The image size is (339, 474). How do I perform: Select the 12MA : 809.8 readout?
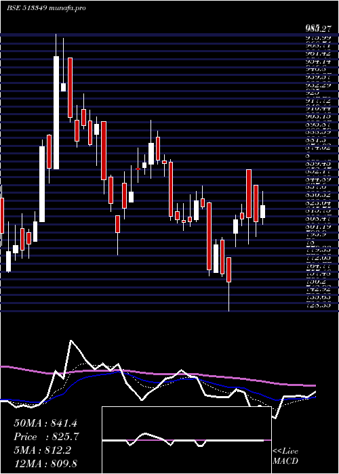pos(45,463)
